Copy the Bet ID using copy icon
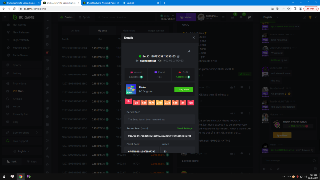 click(179, 56)
